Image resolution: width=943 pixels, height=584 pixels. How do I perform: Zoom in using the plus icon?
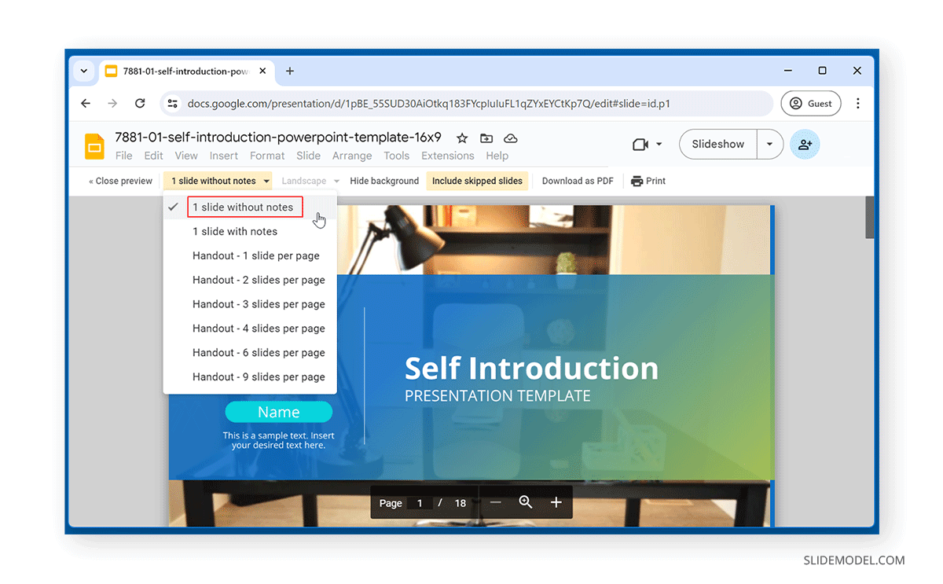pyautogui.click(x=556, y=502)
